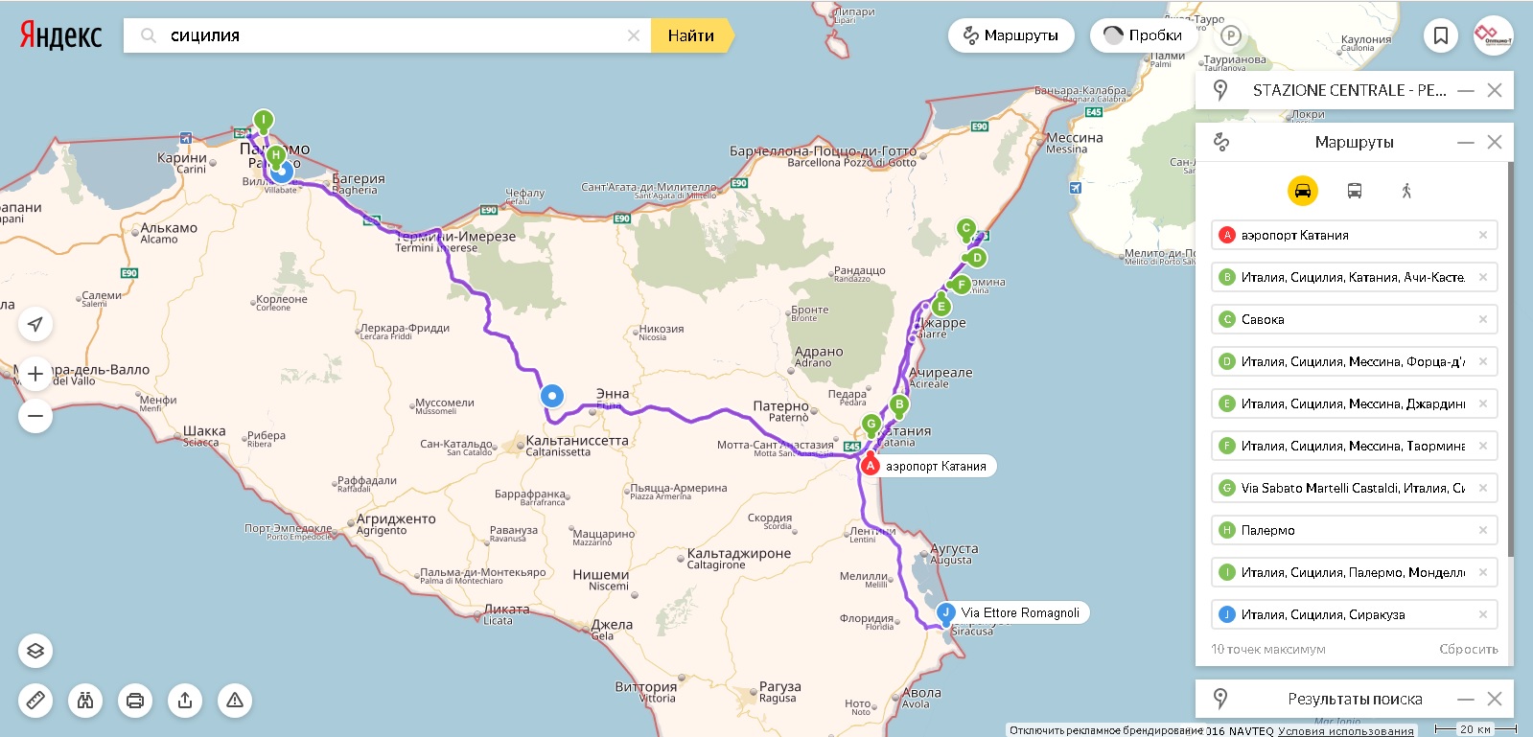
Task: Open the panoramas binoculars tool
Action: (x=85, y=701)
